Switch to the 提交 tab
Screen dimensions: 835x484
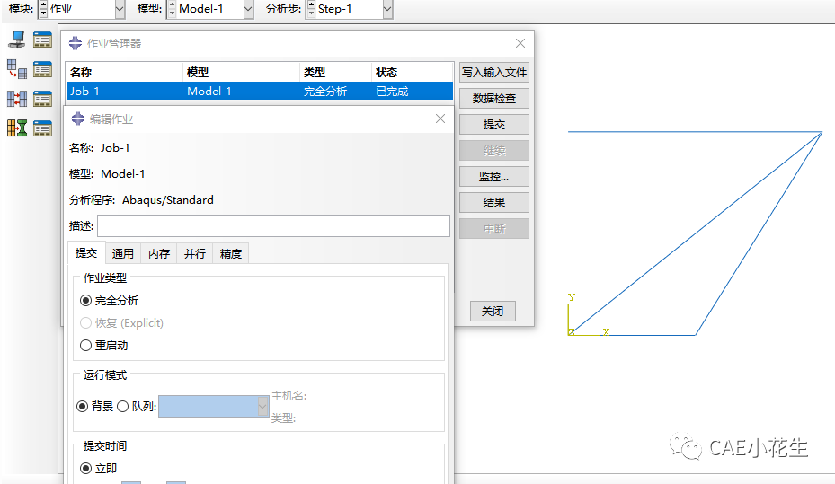(x=86, y=252)
